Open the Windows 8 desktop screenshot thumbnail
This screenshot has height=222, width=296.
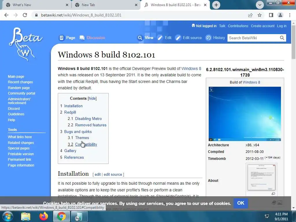point(245,114)
